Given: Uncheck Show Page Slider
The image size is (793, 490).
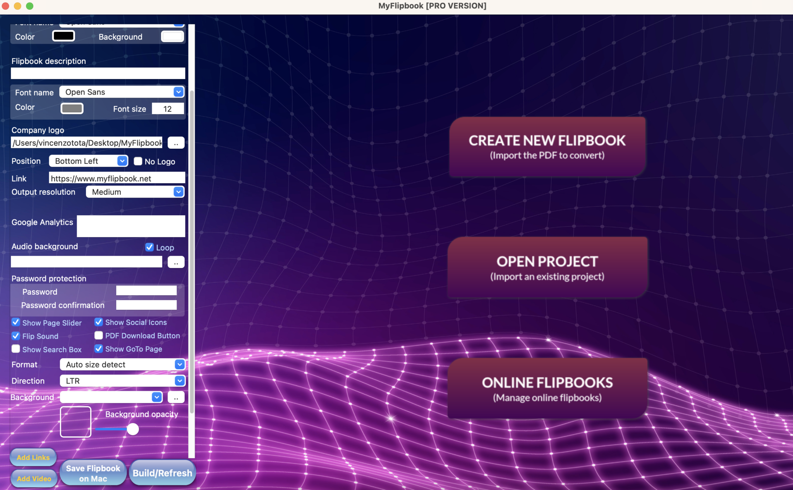Looking at the screenshot, I should coord(15,322).
